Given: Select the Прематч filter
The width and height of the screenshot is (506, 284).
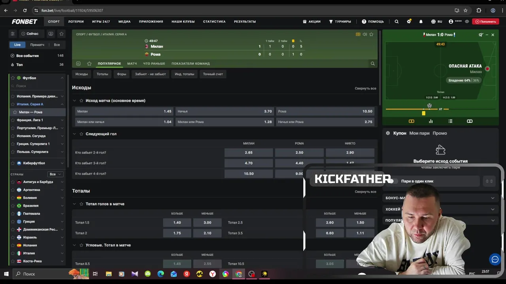Looking at the screenshot, I should 37,45.
